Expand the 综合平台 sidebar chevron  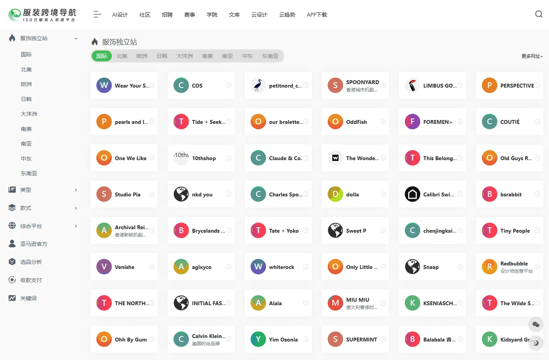(76, 226)
